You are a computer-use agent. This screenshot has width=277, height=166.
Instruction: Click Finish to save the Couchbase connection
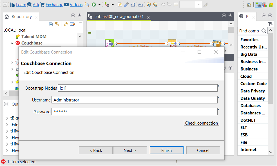click(166, 150)
